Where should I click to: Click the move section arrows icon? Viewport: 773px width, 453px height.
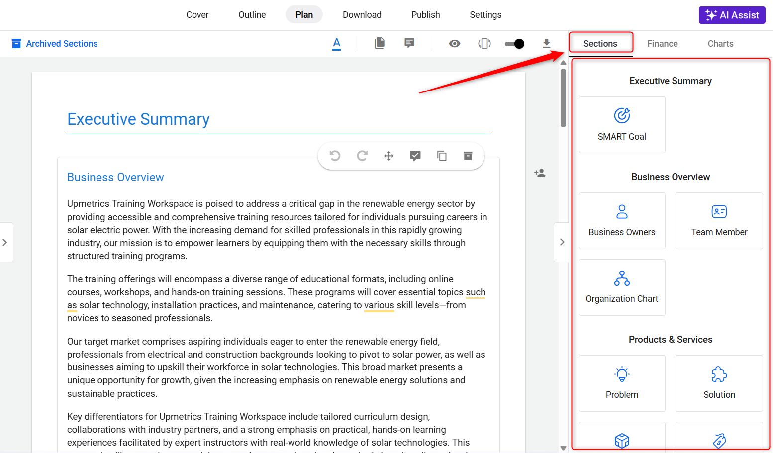click(x=389, y=156)
